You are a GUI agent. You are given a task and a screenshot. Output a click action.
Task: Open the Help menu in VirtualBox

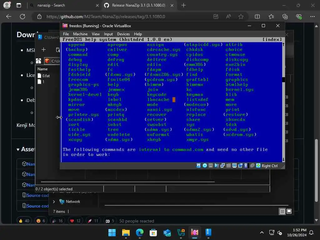[138, 34]
